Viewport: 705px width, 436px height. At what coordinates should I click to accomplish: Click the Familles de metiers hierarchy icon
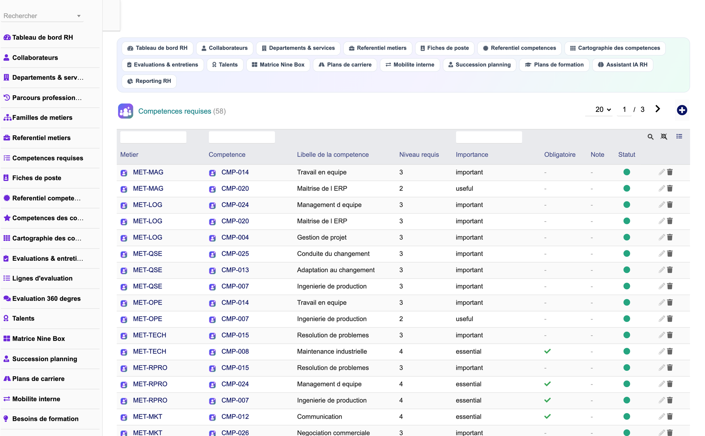point(7,117)
